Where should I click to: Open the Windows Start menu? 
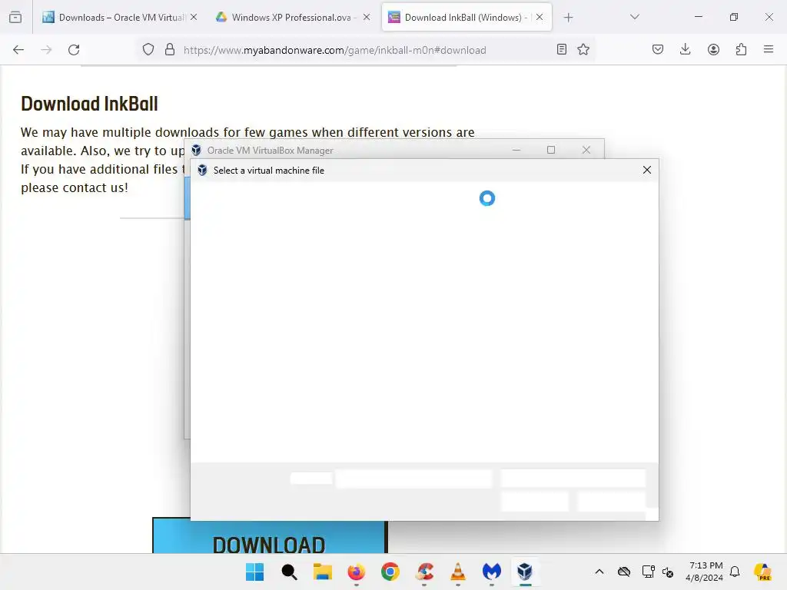click(x=255, y=572)
